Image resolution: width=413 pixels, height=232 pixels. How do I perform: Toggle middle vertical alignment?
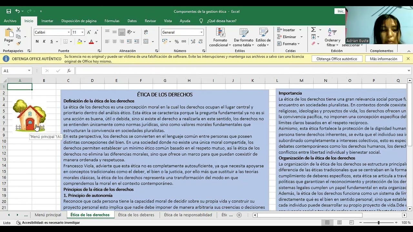(x=115, y=32)
